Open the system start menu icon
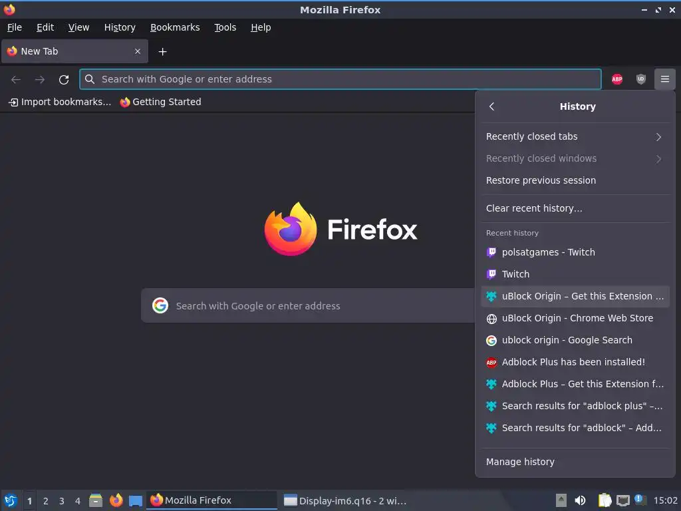Image resolution: width=681 pixels, height=511 pixels. pos(11,500)
